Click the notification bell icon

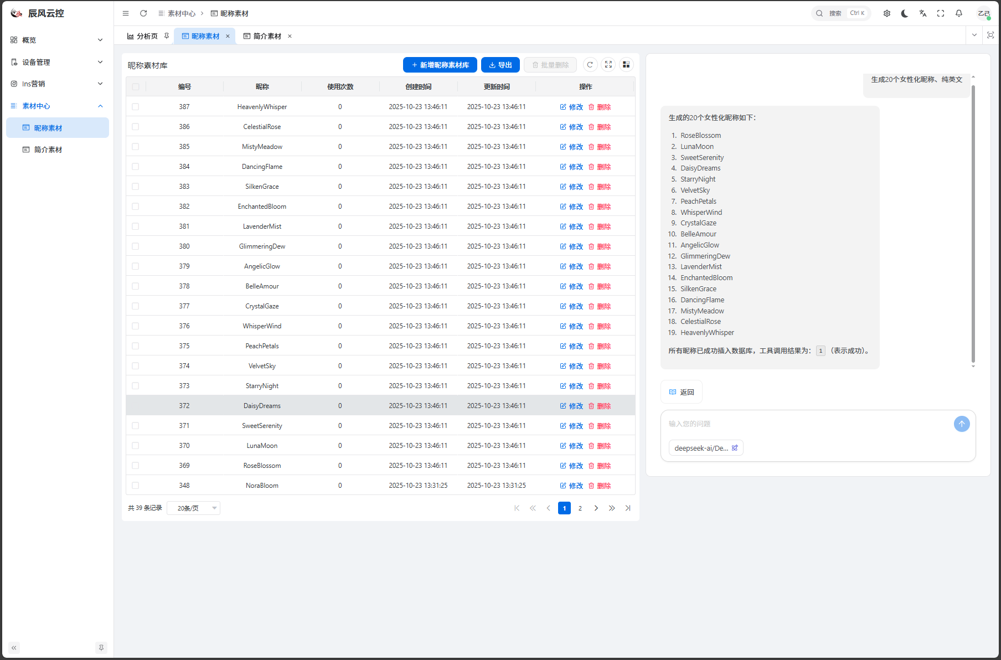[x=959, y=13]
